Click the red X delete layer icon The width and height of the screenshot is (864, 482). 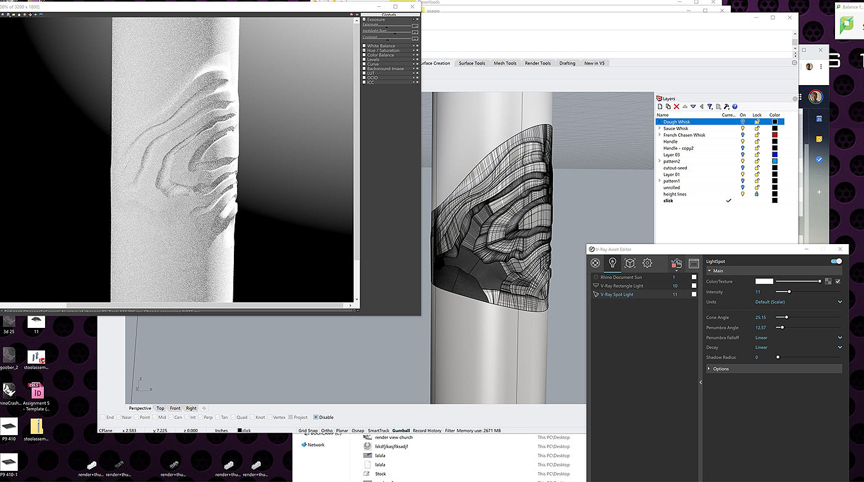[x=676, y=107]
